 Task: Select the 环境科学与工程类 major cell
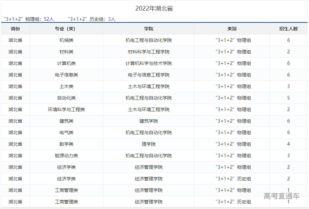(x=66, y=109)
